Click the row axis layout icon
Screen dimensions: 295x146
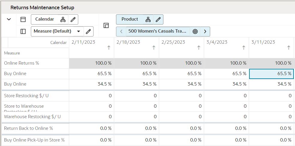coord(23,31)
